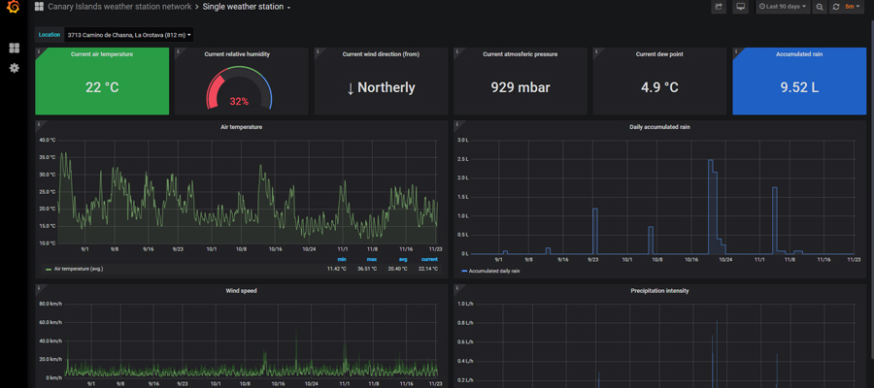Open the Current atmosferic pressure panel title menu
The width and height of the screenshot is (874, 388).
coord(521,54)
